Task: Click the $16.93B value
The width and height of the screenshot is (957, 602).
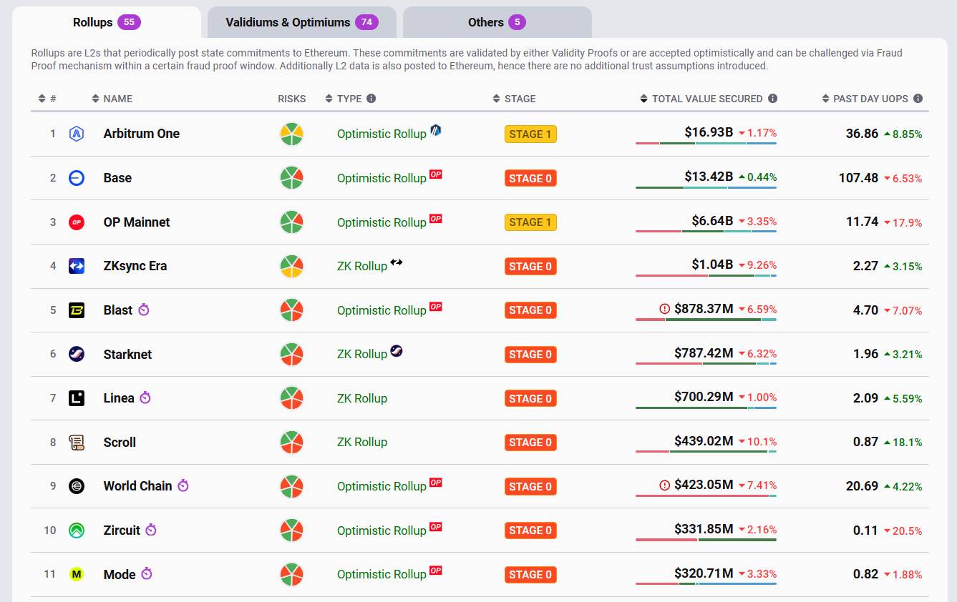Action: pos(709,132)
